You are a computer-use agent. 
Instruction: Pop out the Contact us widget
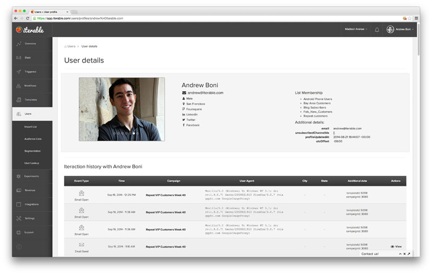tap(409, 254)
